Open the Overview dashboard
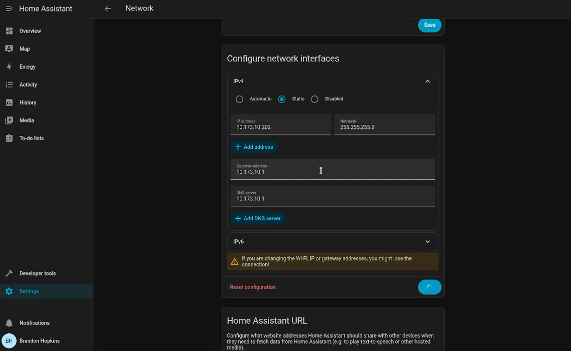Viewport: 571px width, 351px height. 30,31
